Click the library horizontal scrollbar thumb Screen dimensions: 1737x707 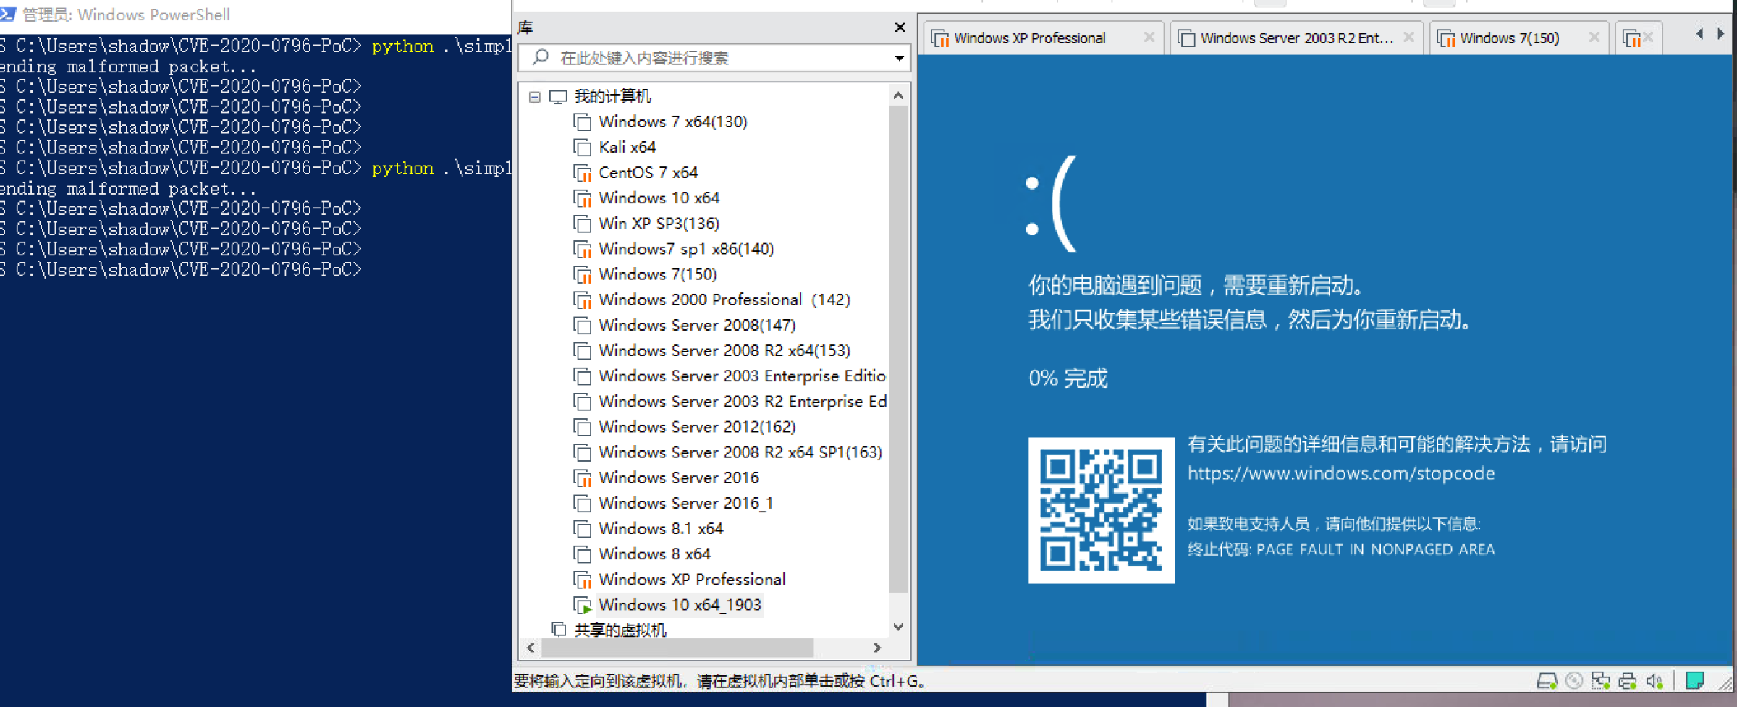[x=677, y=648]
